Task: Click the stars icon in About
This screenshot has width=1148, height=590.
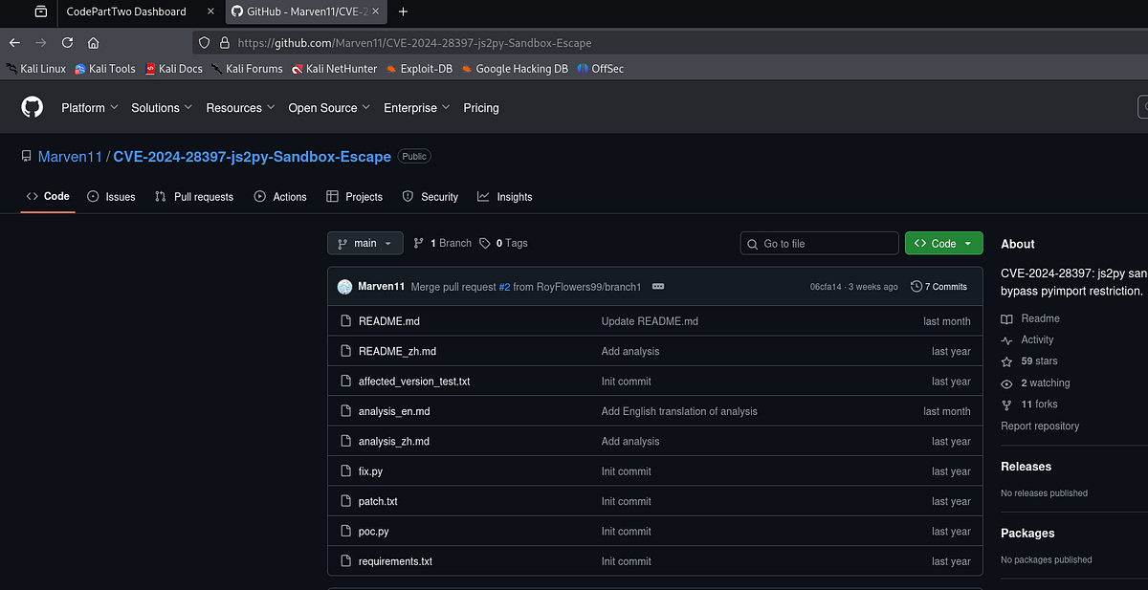Action: 1006,361
